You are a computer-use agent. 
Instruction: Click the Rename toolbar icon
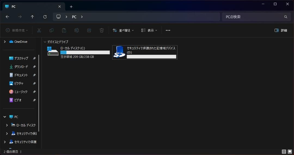tap(76, 31)
